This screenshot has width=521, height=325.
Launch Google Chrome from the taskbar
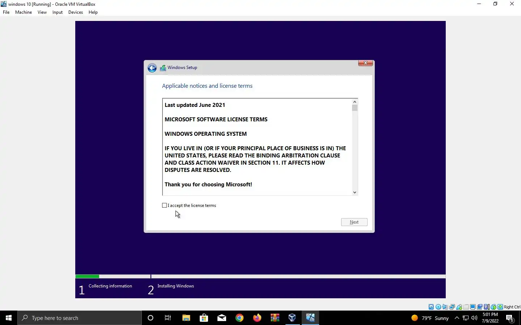(x=239, y=318)
